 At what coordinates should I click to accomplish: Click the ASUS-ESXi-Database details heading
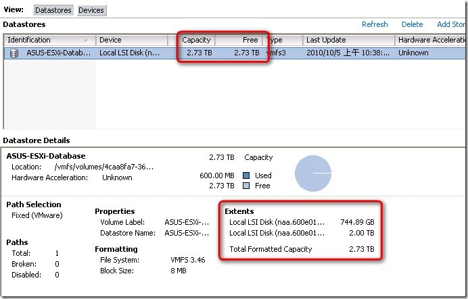point(46,156)
